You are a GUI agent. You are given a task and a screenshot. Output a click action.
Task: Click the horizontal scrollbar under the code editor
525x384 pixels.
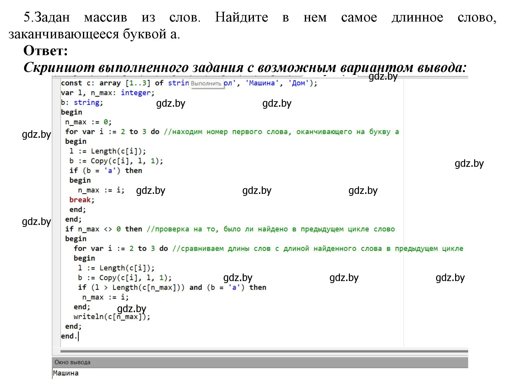(264, 351)
